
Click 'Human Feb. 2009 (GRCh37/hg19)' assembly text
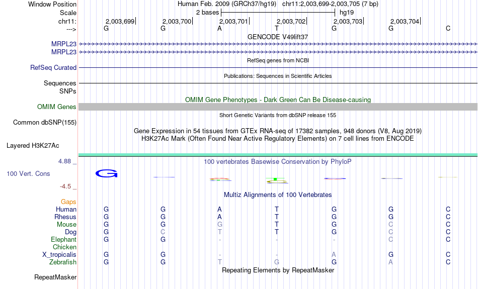tap(227, 4)
